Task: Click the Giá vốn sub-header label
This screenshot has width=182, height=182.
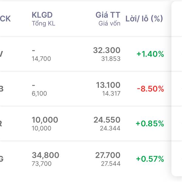Action: click(x=109, y=23)
